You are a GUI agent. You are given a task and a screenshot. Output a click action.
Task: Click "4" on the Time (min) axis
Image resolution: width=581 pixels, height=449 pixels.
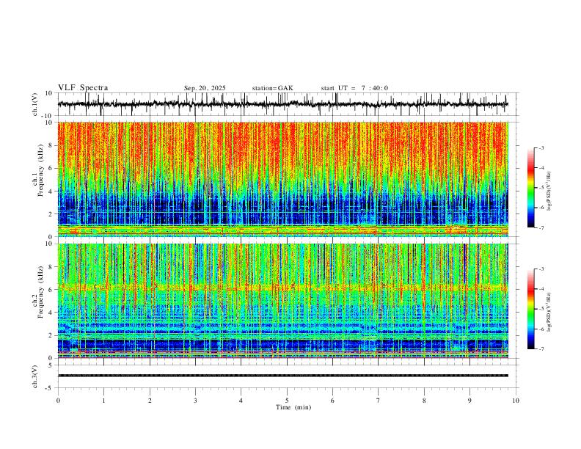[x=241, y=401]
